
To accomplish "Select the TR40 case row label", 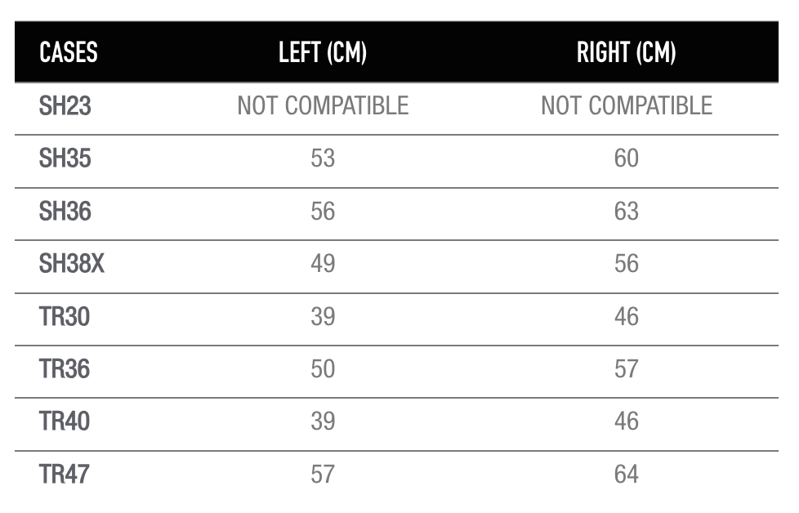I will tap(65, 422).
